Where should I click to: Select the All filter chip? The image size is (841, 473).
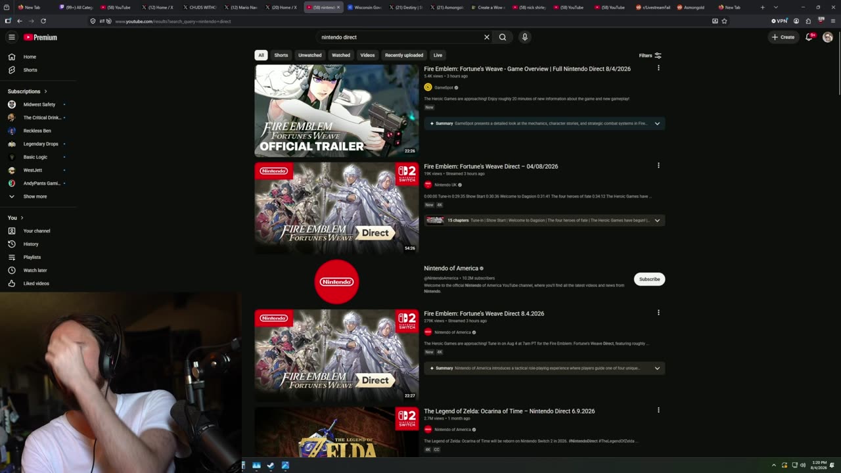coord(261,55)
